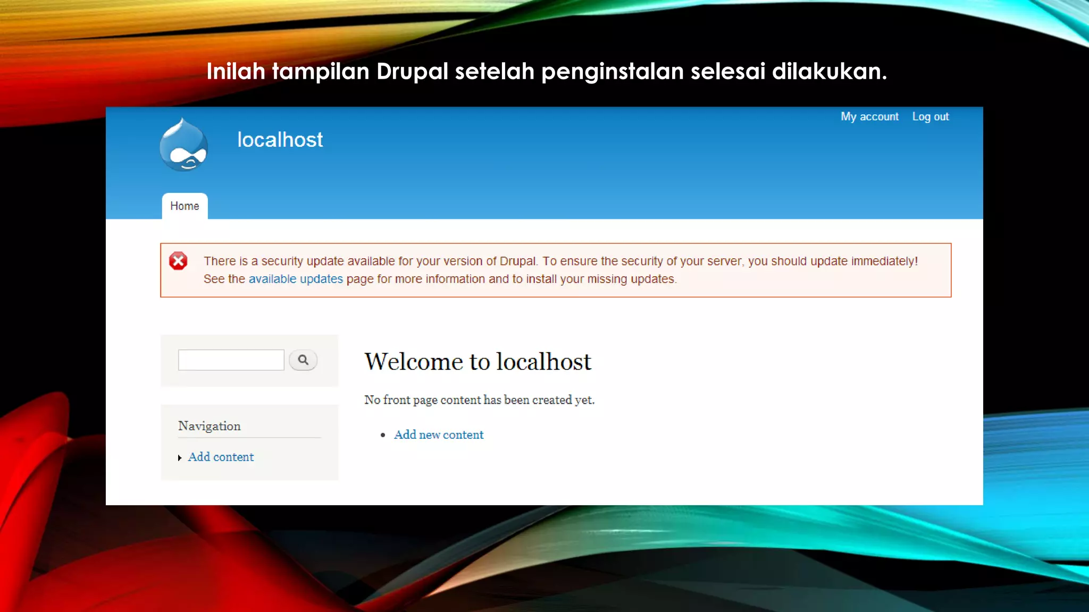Click the localhost site name
The image size is (1089, 612).
(280, 140)
